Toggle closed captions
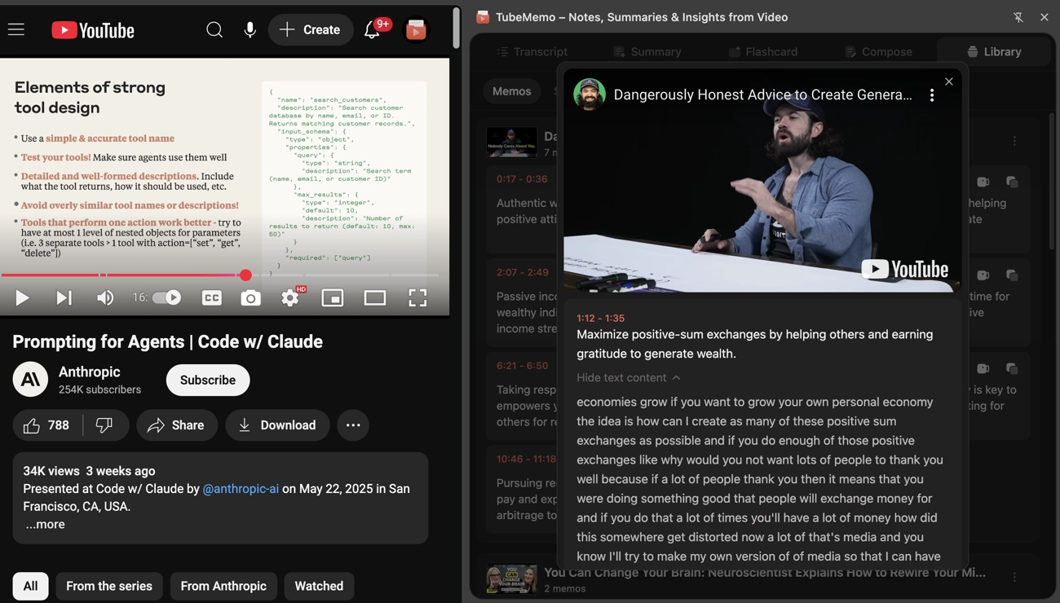1060x603 pixels. point(211,298)
